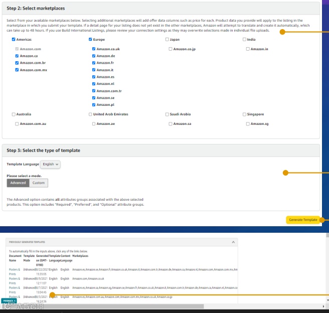Check the Amazon.com.au marketplace

[x=17, y=124]
